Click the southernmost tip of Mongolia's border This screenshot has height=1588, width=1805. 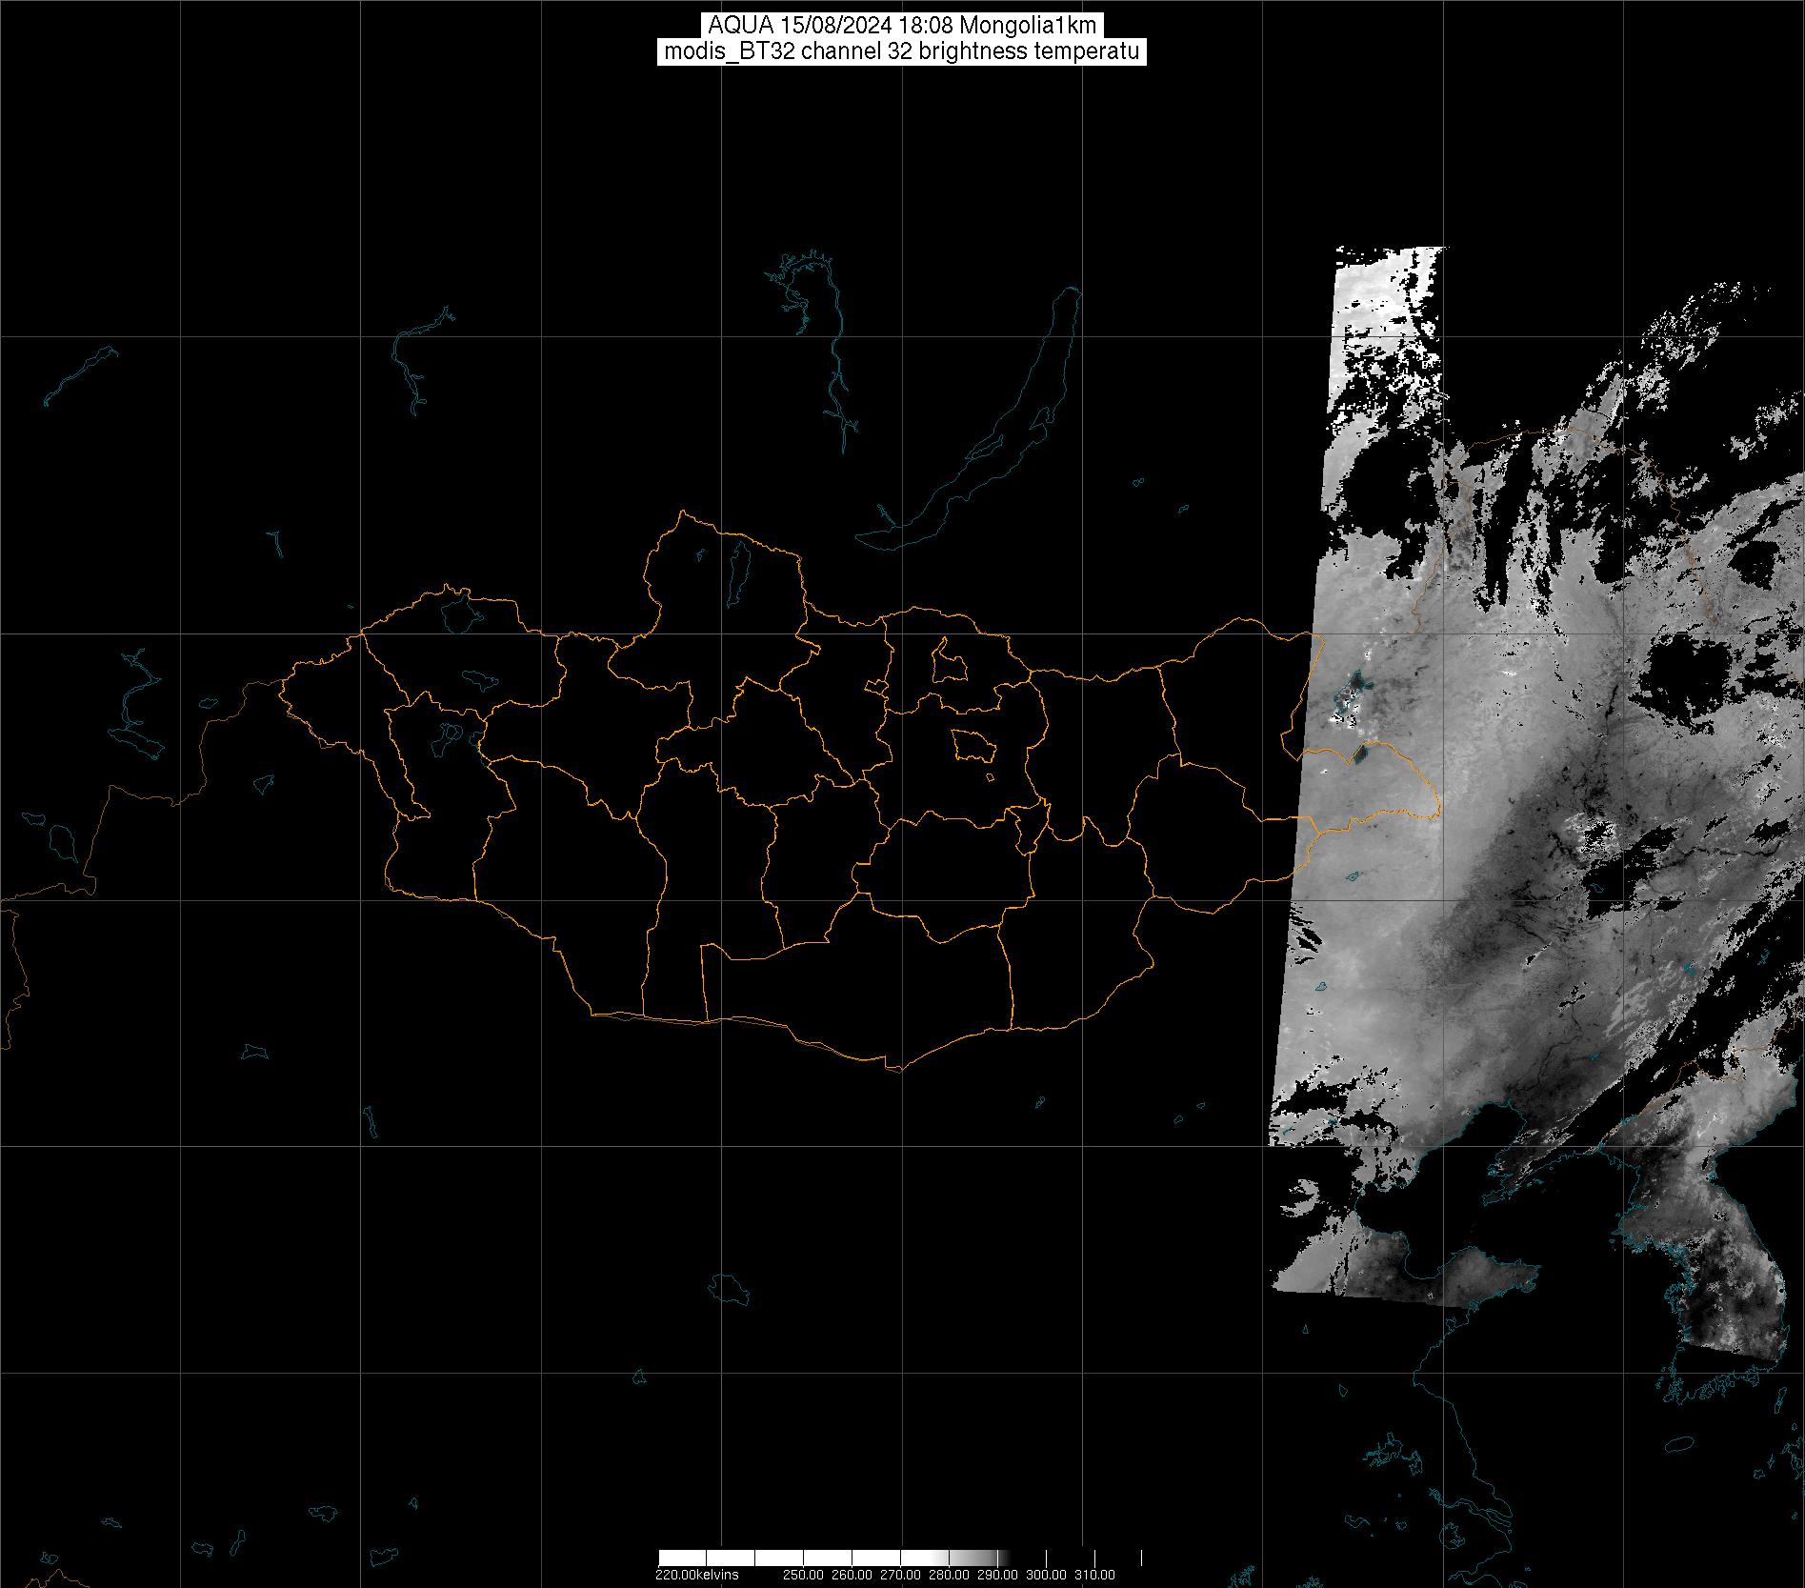[x=893, y=1068]
